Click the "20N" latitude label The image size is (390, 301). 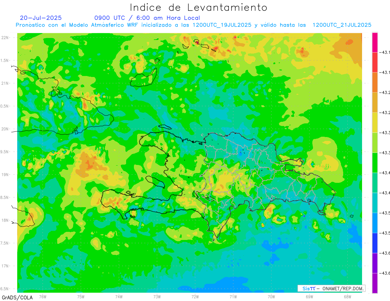tap(5, 129)
